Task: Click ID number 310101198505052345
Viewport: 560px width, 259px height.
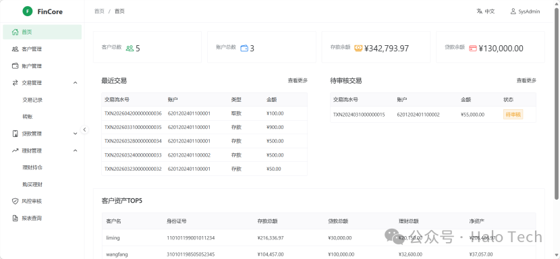Action: point(191,254)
